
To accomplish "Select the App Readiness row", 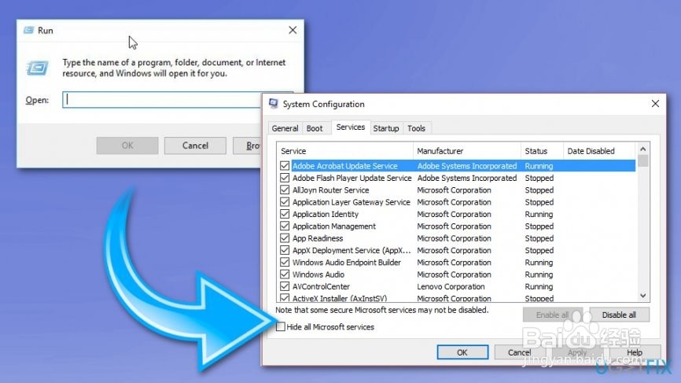I will pyautogui.click(x=458, y=238).
